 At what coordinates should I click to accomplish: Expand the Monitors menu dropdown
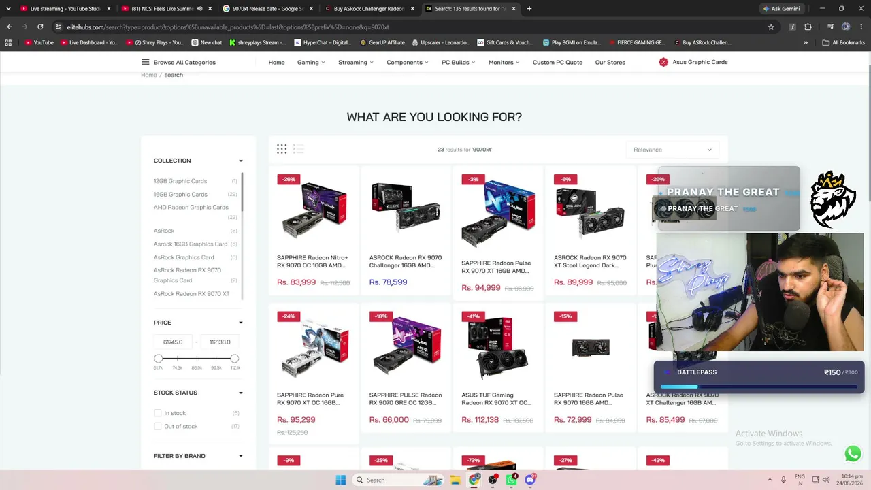pyautogui.click(x=504, y=62)
